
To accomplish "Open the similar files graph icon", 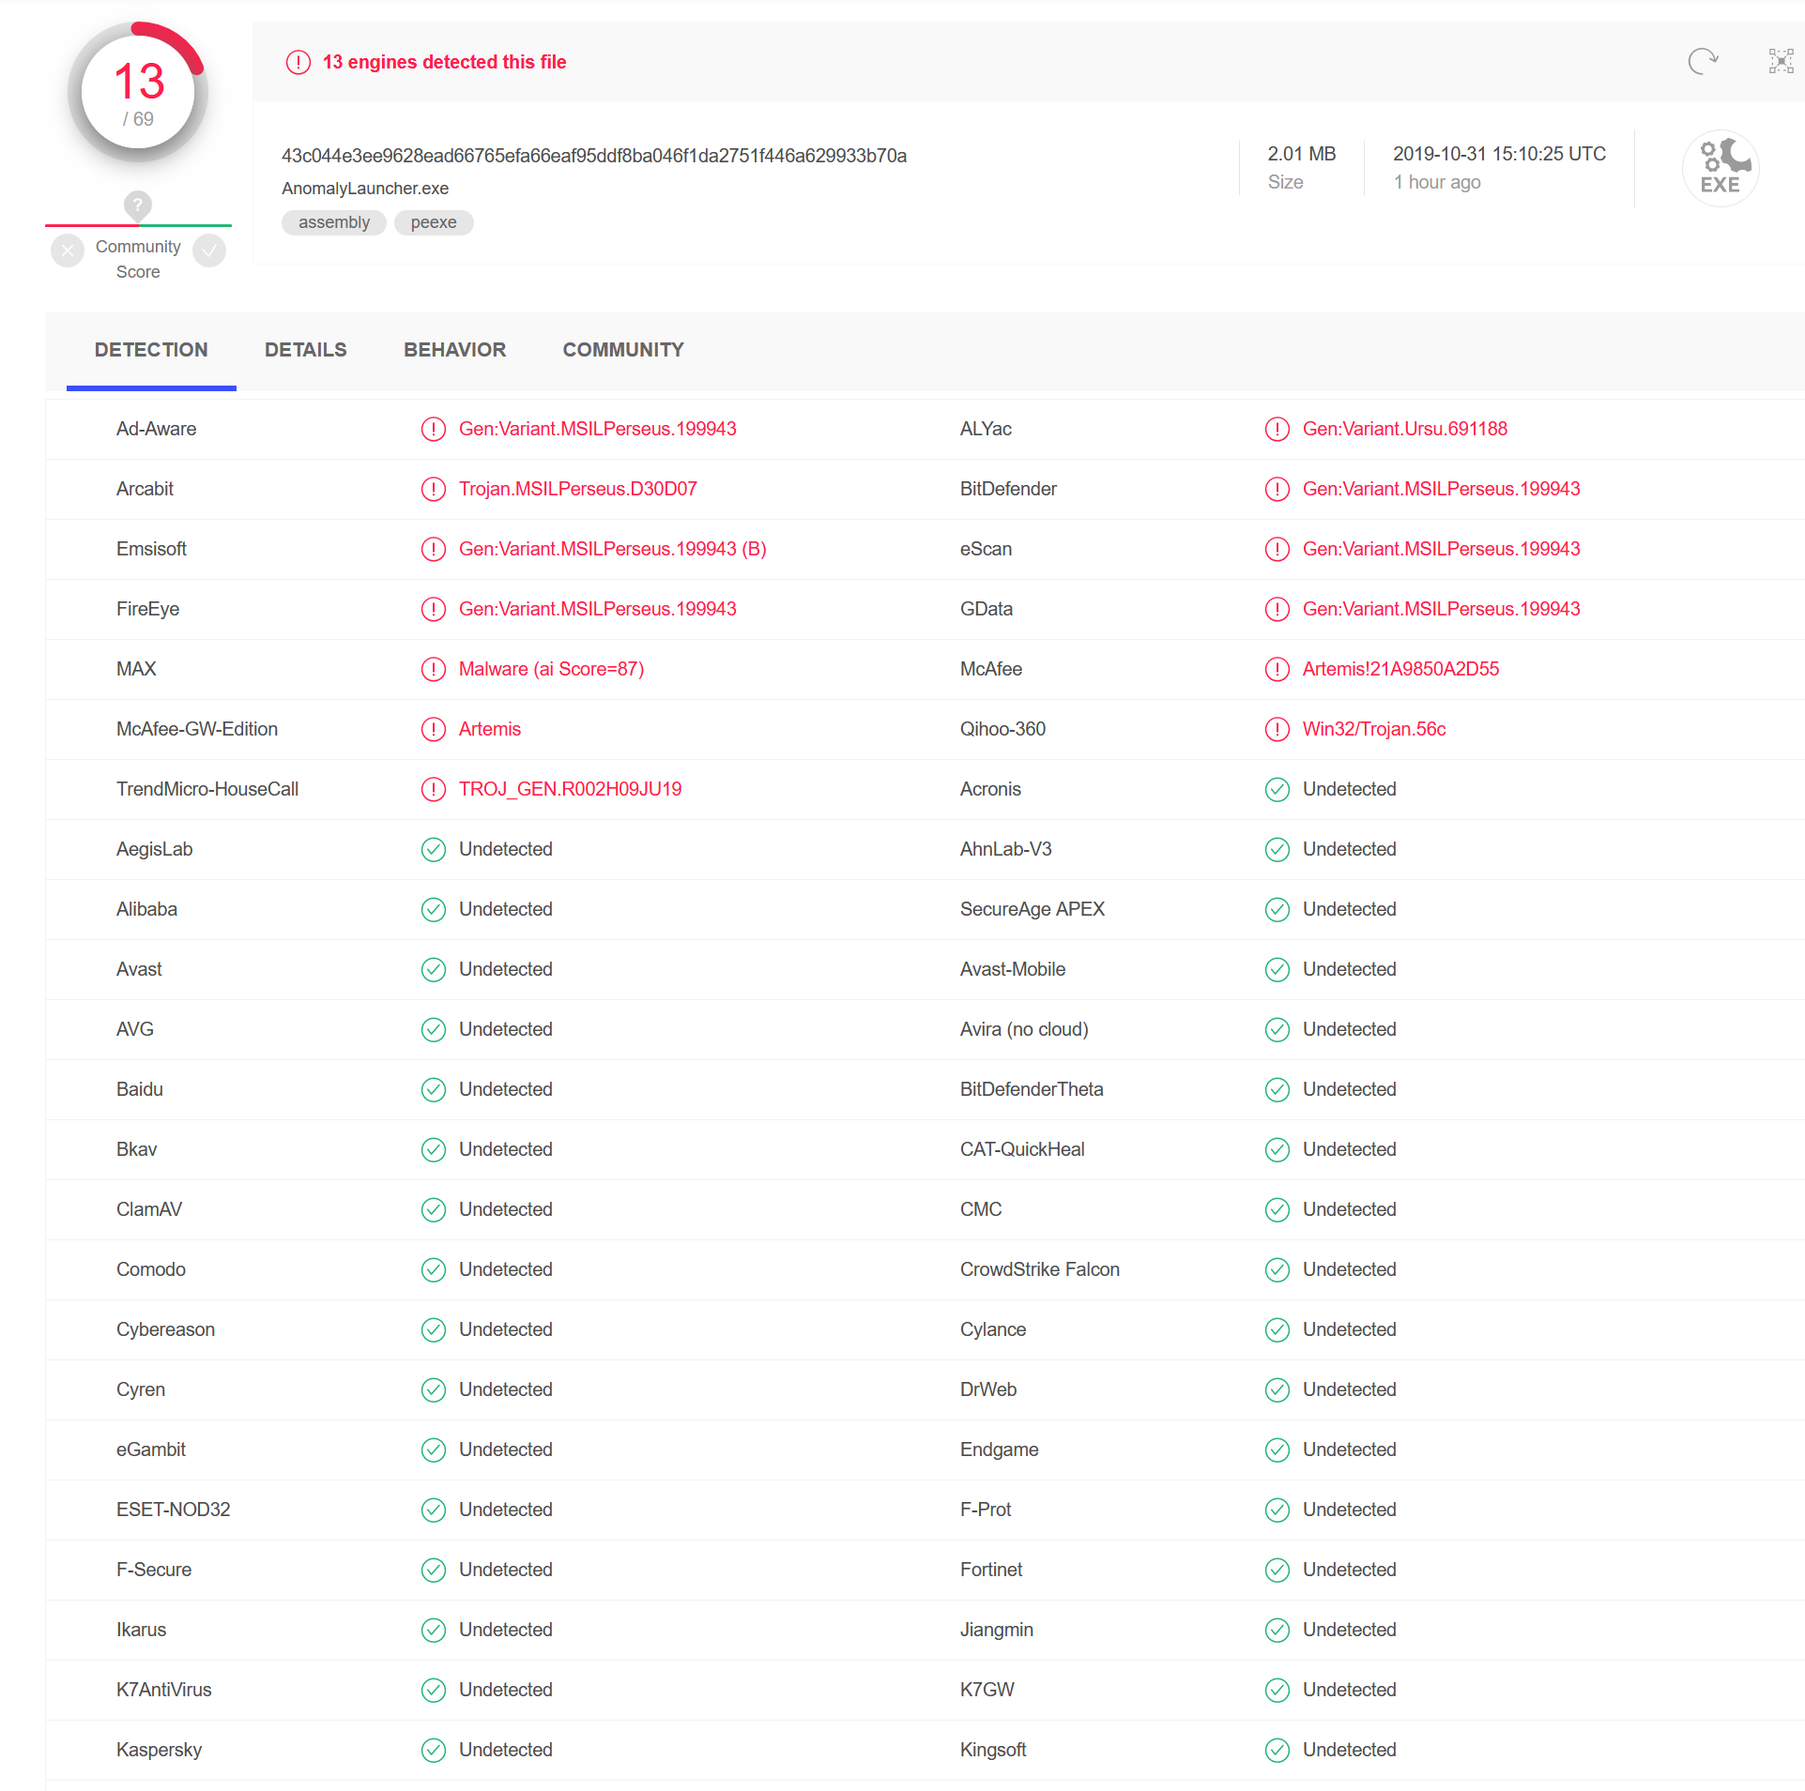I will click(1780, 62).
